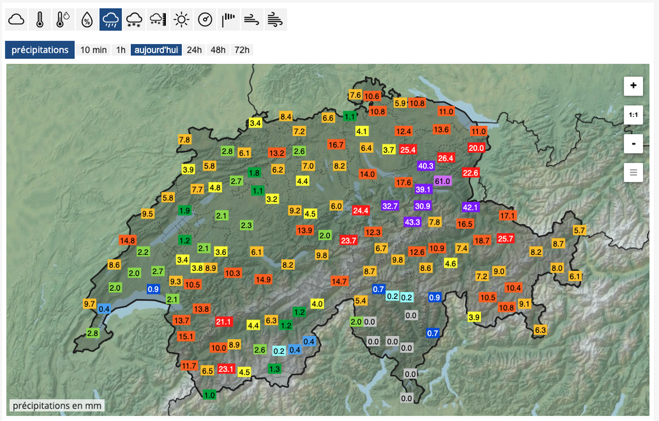Click the 25.4 station value

[408, 149]
